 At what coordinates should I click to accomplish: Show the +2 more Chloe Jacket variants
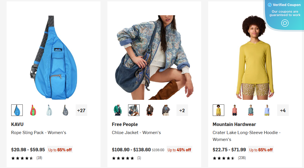pos(182,110)
